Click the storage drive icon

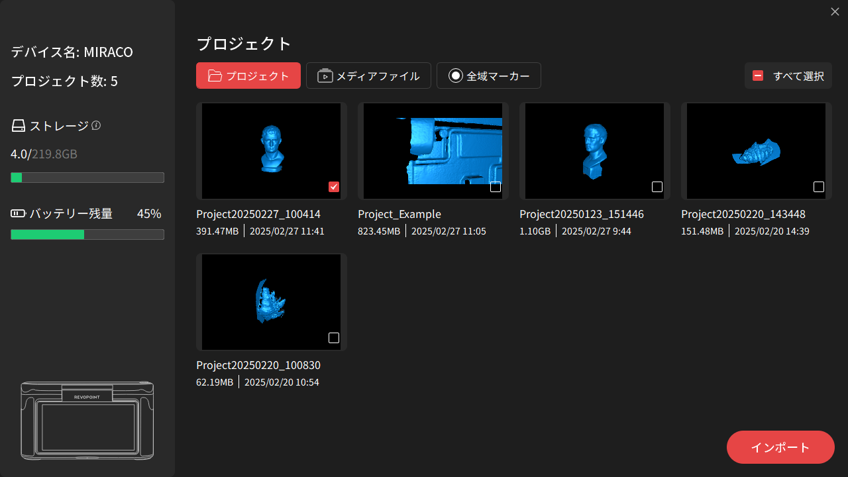[19, 126]
